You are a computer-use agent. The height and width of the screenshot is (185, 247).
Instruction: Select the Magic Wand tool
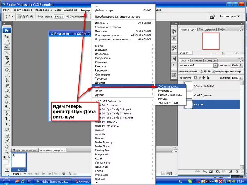click(6, 52)
